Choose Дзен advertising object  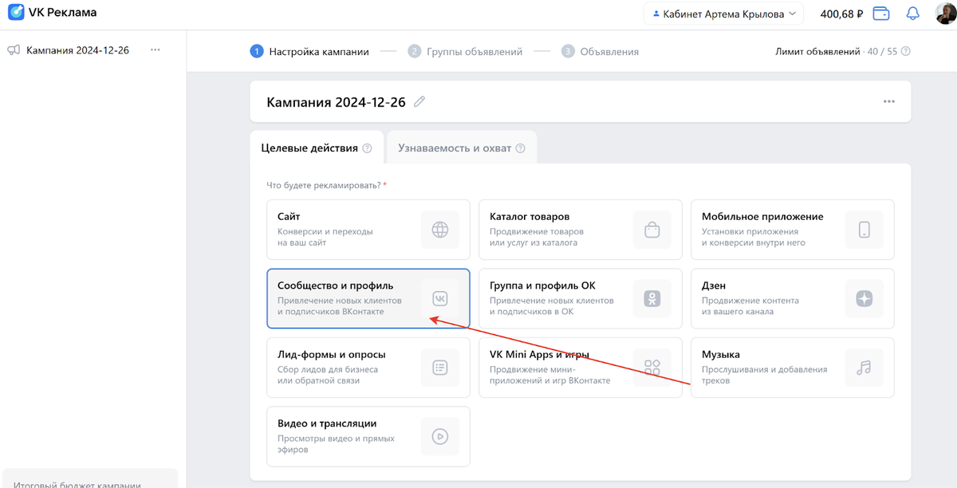tap(793, 298)
